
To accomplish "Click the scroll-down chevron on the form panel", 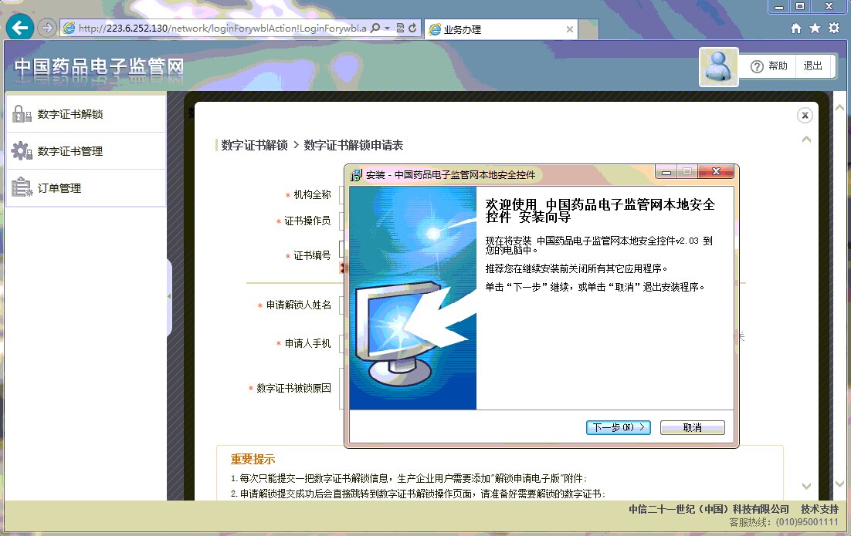I will click(807, 486).
